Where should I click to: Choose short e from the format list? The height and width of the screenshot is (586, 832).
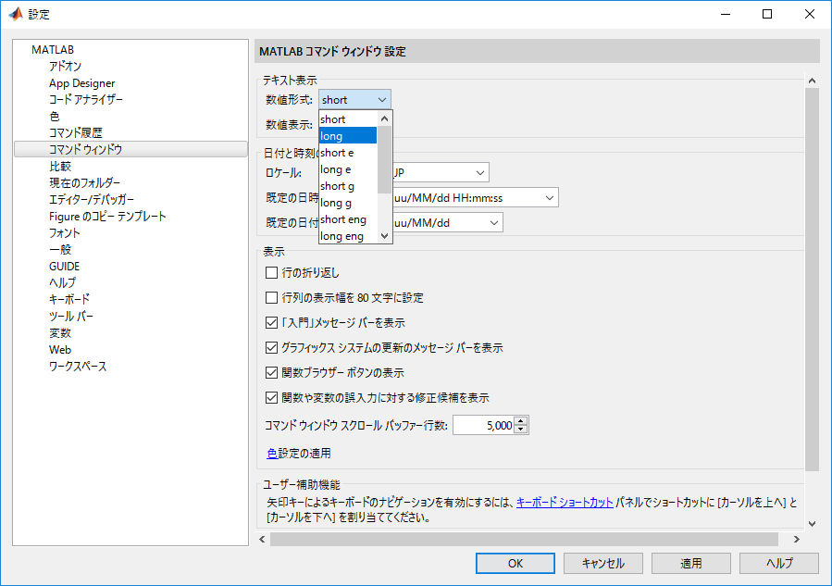pyautogui.click(x=348, y=153)
